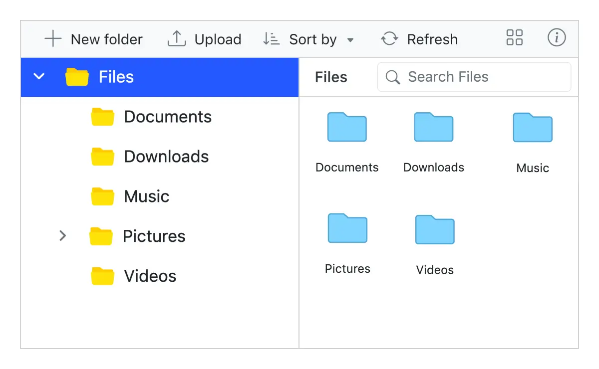
Task: Click inside the Search Files field
Action: 474,77
